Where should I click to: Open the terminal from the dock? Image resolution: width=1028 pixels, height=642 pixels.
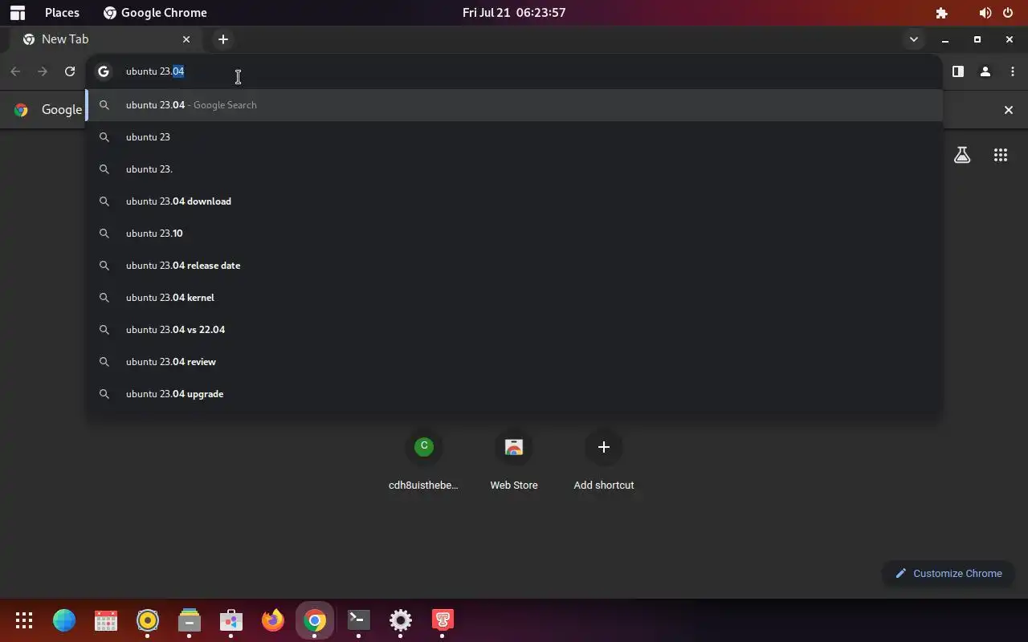[x=358, y=620]
